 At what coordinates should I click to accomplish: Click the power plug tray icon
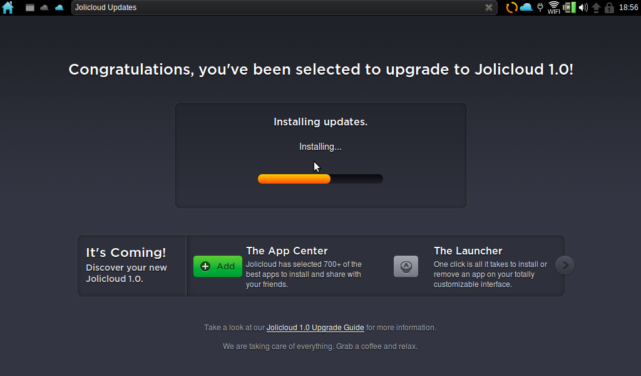(540, 8)
